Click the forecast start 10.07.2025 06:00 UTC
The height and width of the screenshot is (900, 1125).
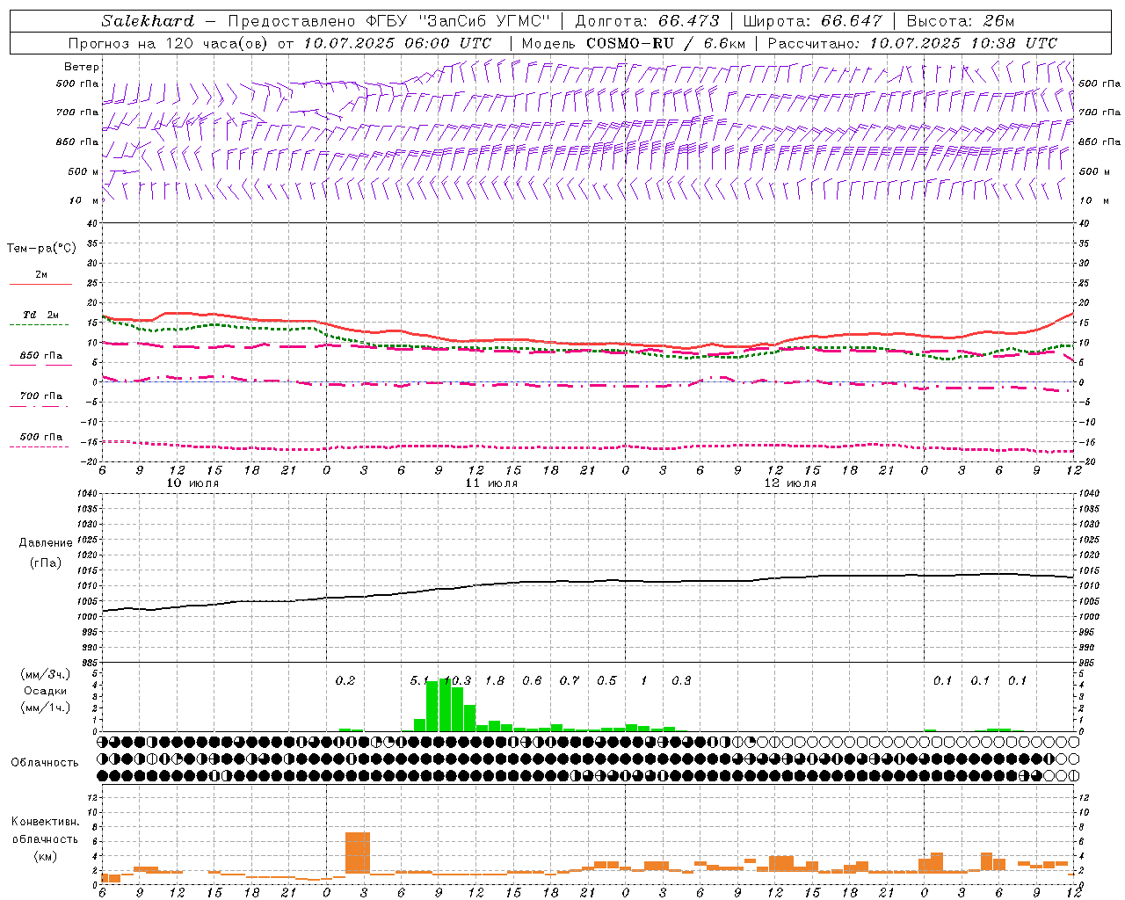click(397, 43)
